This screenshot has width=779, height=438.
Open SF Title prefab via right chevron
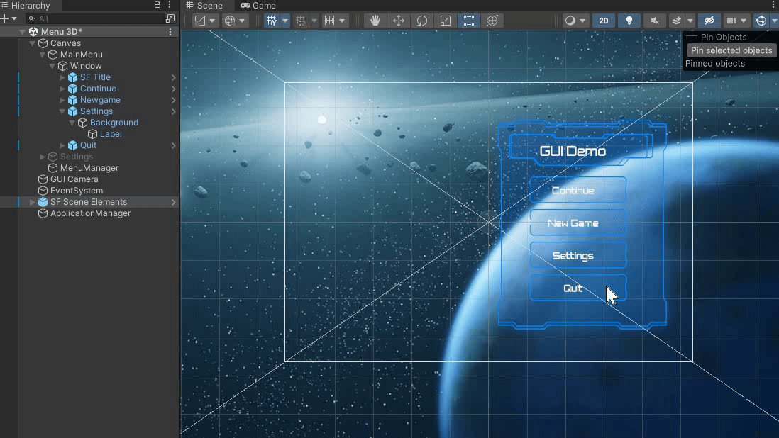coord(173,77)
